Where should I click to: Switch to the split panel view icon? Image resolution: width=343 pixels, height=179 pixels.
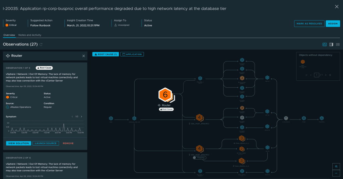coord(331,44)
